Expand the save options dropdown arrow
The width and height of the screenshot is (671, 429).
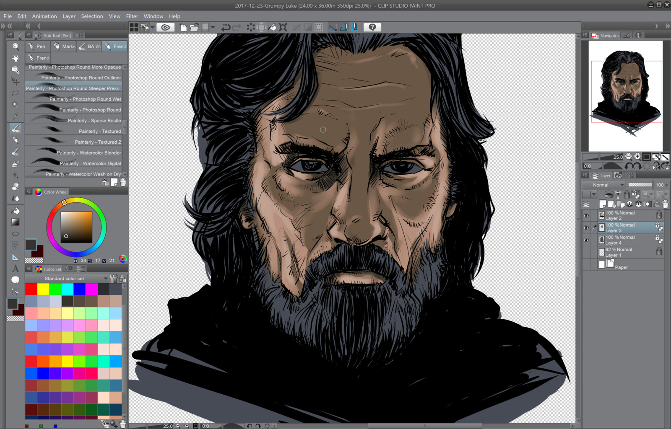point(213,28)
